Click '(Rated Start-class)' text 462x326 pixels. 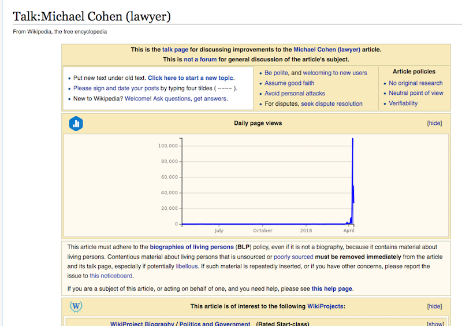(x=282, y=324)
